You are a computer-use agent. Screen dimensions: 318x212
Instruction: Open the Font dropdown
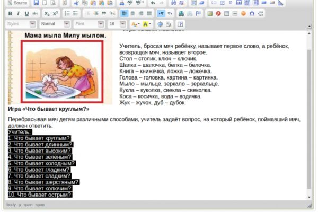(x=89, y=24)
